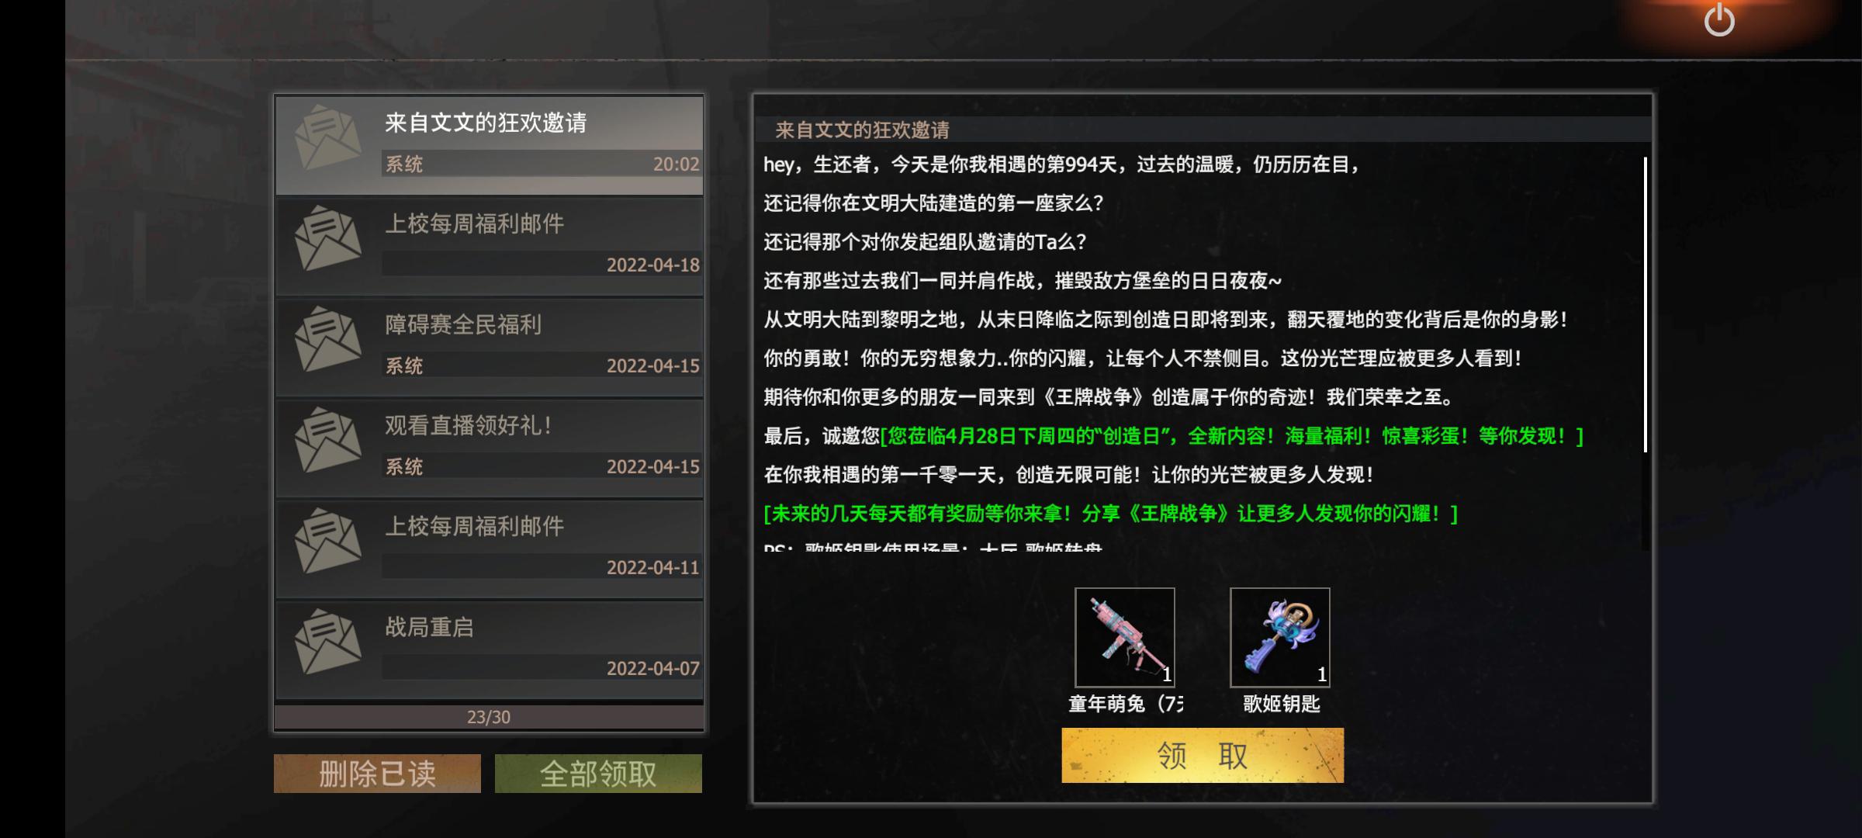Click envelope icon of 战局重启 mail
The image size is (1862, 838).
pos(328,642)
